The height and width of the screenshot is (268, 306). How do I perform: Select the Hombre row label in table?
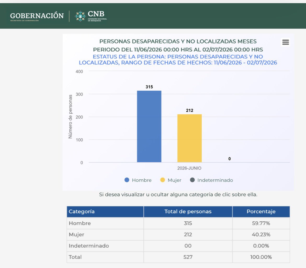pos(80,223)
